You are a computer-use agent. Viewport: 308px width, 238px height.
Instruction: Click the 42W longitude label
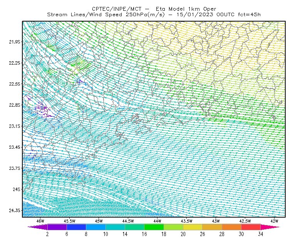pos(274,221)
